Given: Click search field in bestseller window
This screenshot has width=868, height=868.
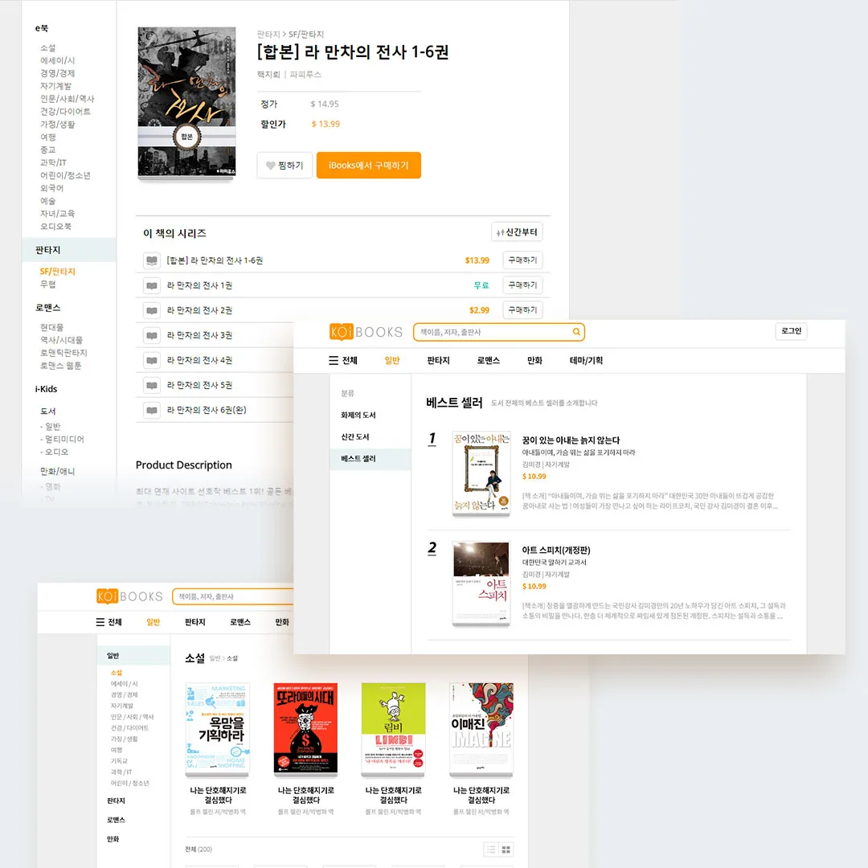Looking at the screenshot, I should coord(499,332).
